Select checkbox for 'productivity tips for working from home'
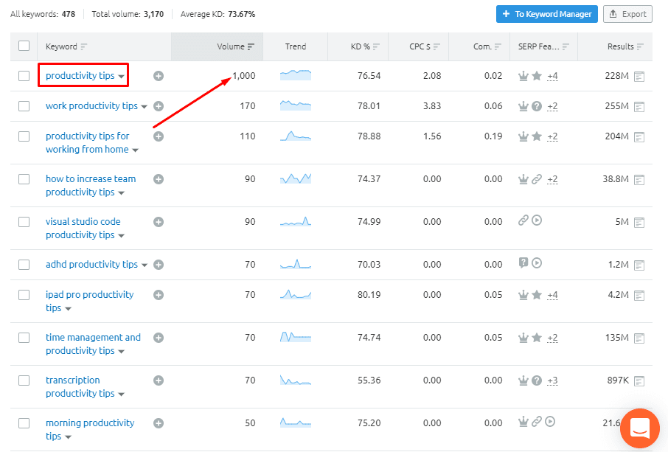Viewport: 668px width, 452px height. [x=24, y=136]
